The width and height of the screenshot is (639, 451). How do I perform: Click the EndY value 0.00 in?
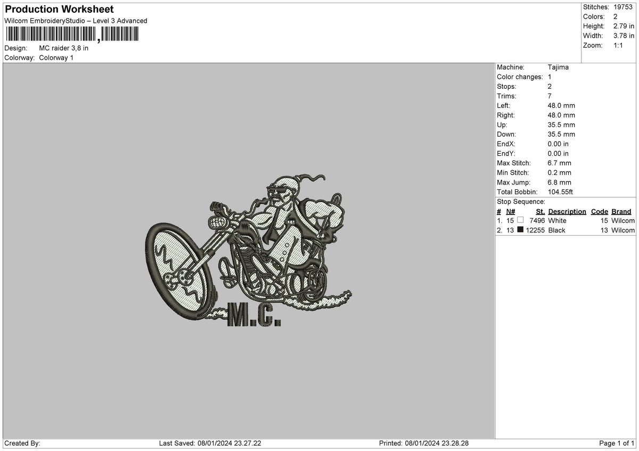[558, 153]
